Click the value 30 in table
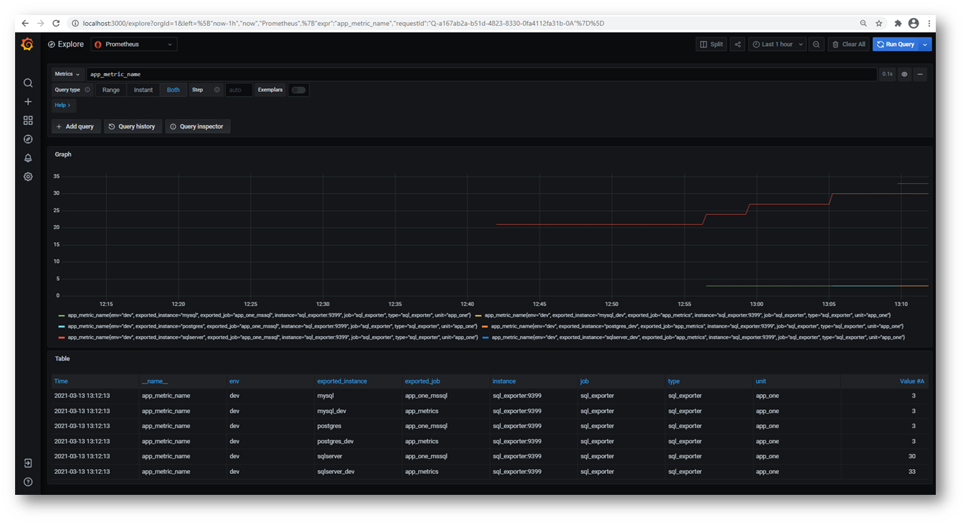The width and height of the screenshot is (966, 525). (x=912, y=457)
